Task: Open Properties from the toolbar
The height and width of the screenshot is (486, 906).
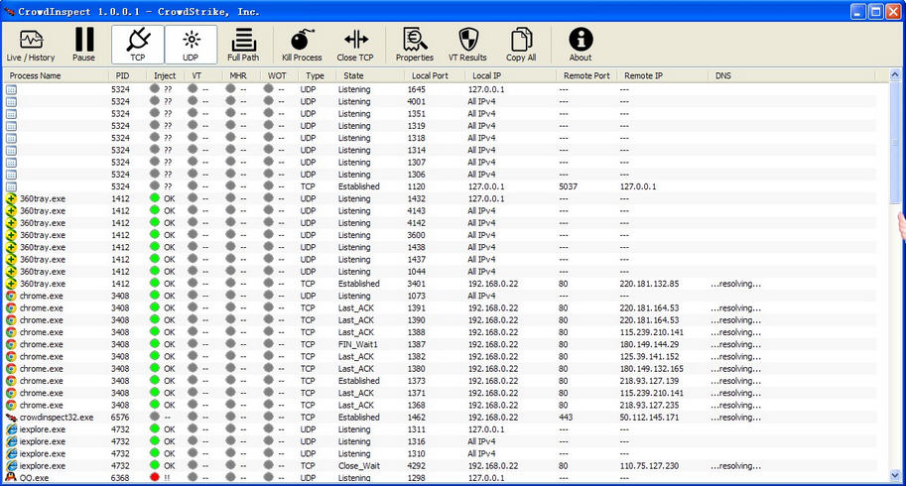Action: 415,46
